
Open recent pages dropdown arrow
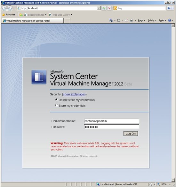pos(14,8)
